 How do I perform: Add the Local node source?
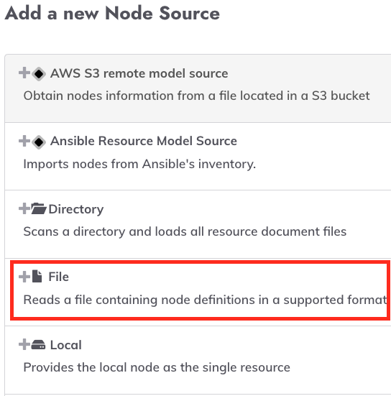65,345
